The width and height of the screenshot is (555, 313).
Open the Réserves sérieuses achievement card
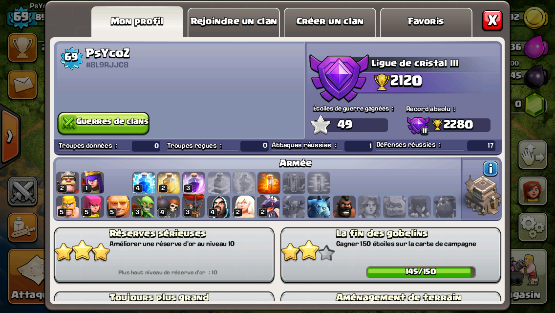click(164, 255)
